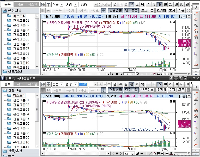The height and width of the screenshot is (157, 200).
Task: Select the diagonal line drawing tool in top sidebar
Action: point(196,60)
